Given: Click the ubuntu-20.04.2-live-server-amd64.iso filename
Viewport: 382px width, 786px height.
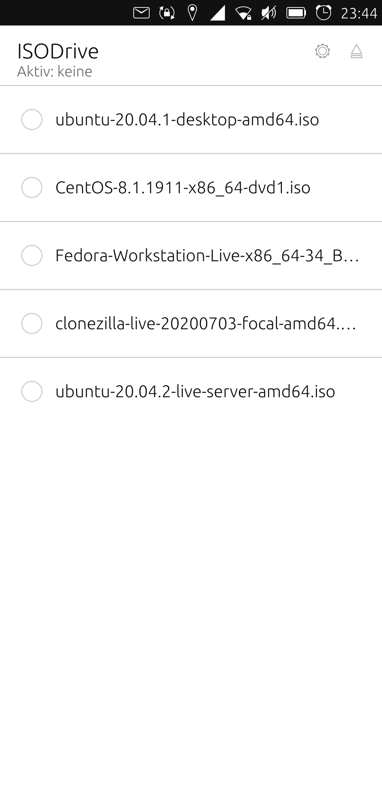Looking at the screenshot, I should [195, 392].
